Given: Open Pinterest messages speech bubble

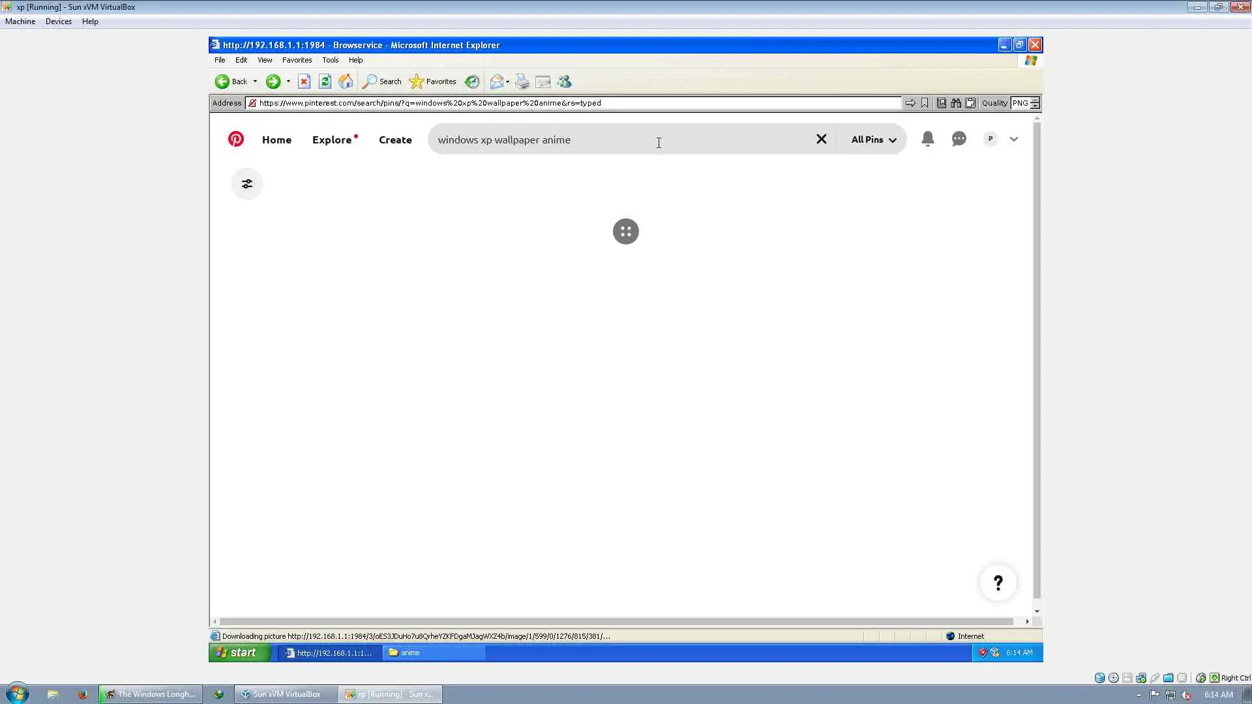Looking at the screenshot, I should click(x=959, y=139).
